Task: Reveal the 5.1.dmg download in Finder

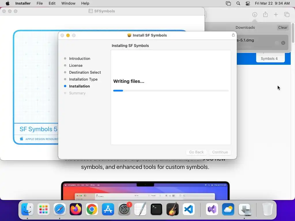Action: (x=283, y=43)
